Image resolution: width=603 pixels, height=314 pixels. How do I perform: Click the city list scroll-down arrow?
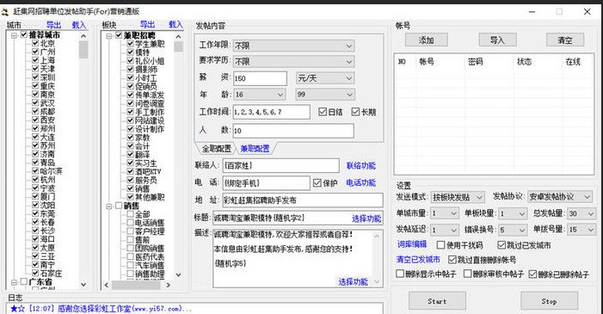click(x=83, y=285)
